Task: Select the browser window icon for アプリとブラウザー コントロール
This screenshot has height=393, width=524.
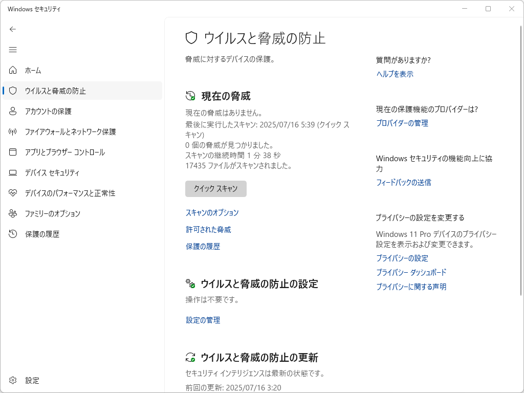Action: 13,152
